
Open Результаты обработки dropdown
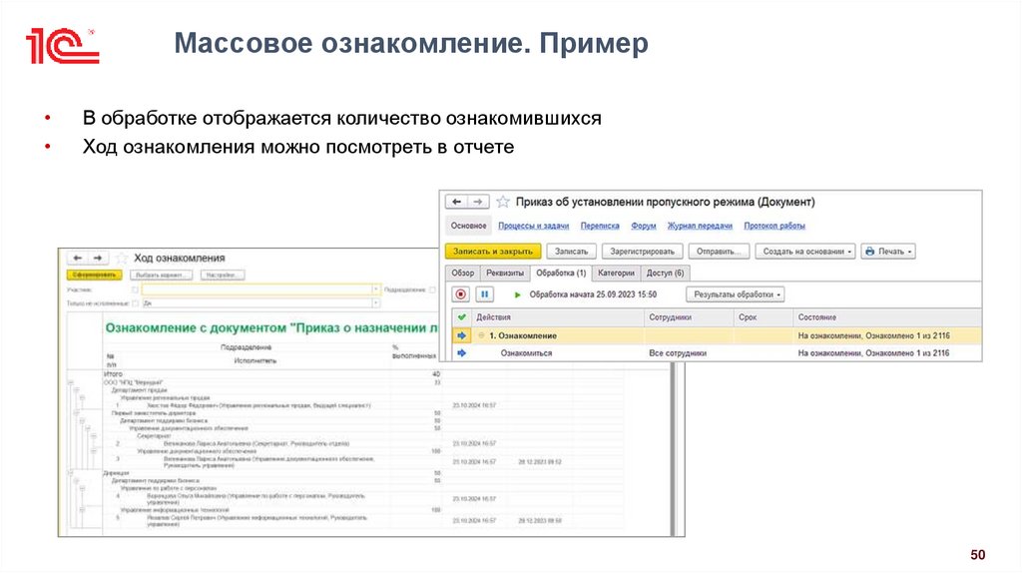click(x=736, y=294)
